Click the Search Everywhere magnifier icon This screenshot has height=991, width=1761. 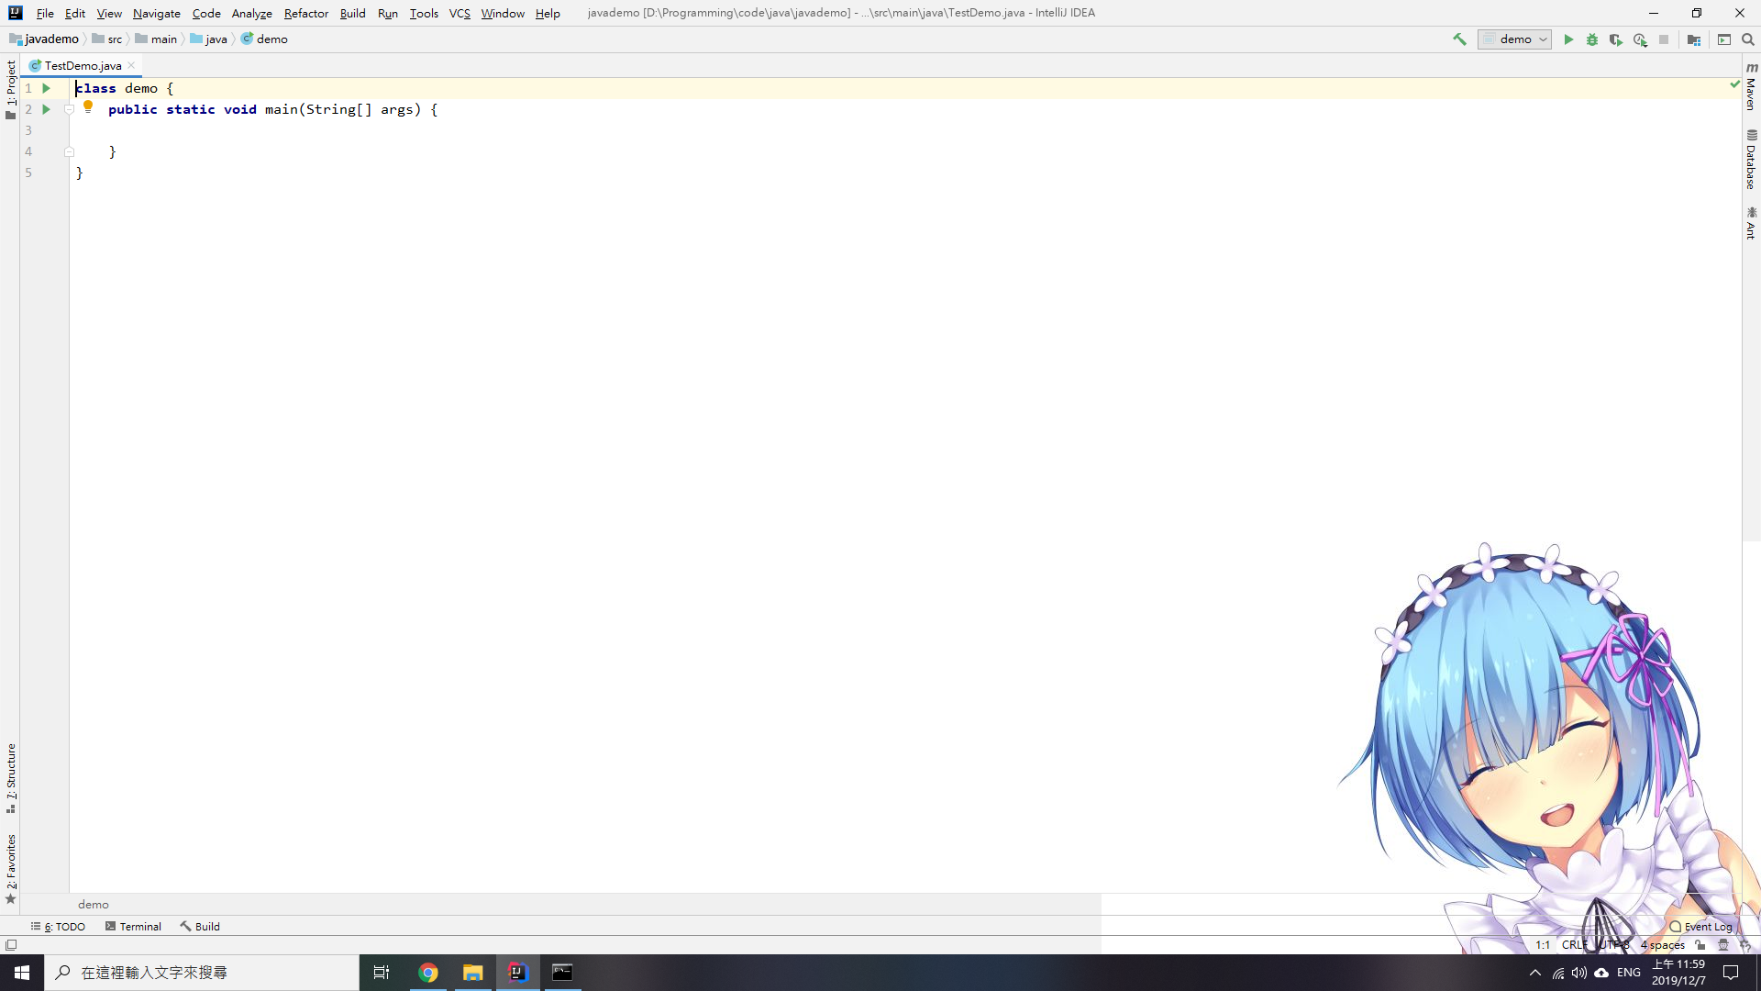click(x=1748, y=39)
